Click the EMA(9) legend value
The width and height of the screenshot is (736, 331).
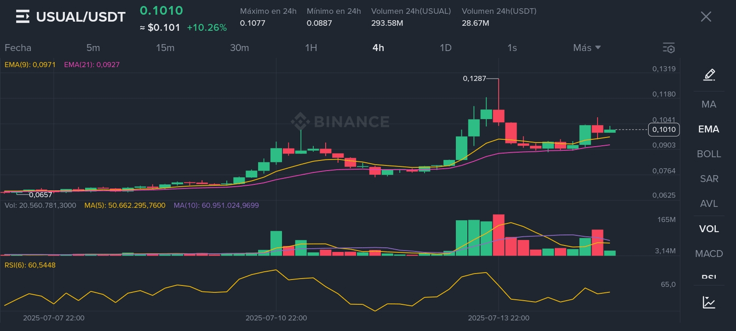[x=30, y=65]
